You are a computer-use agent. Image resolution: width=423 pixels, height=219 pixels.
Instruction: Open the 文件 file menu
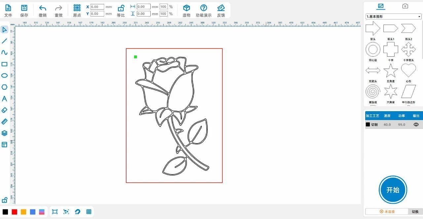[x=8, y=10]
